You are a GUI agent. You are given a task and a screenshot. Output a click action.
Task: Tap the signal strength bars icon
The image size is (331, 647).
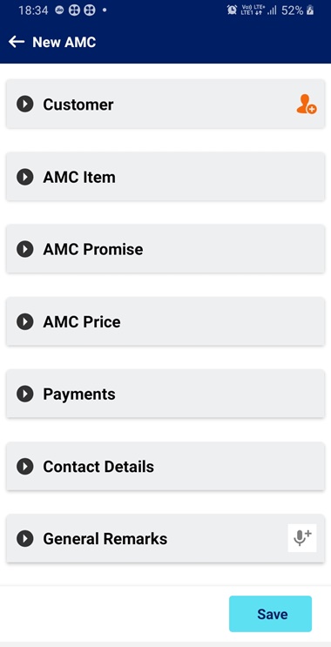272,10
